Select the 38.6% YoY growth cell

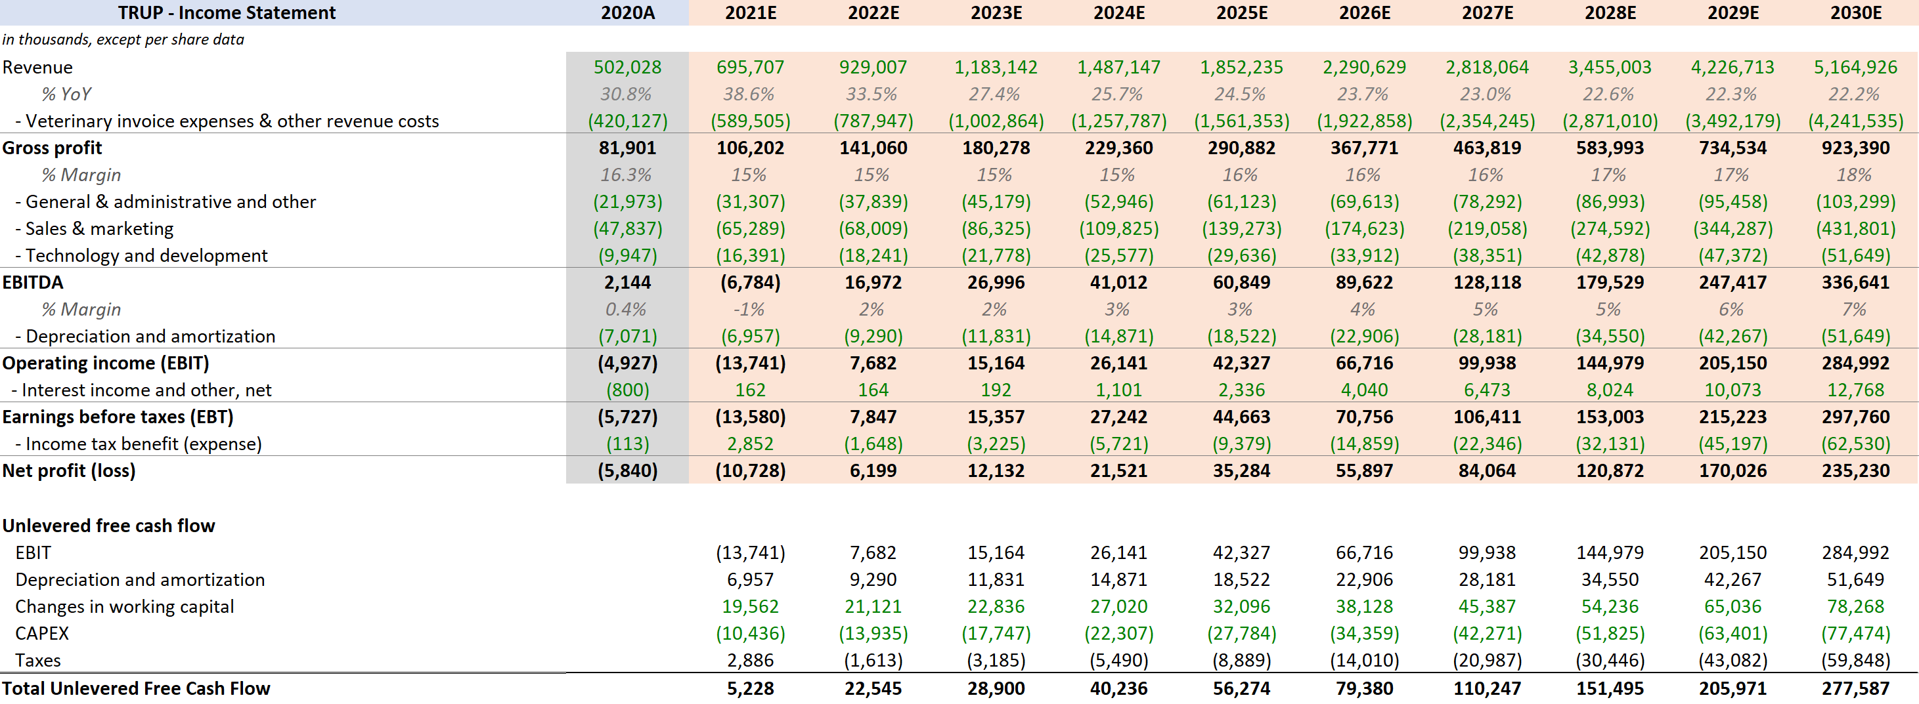pos(749,94)
